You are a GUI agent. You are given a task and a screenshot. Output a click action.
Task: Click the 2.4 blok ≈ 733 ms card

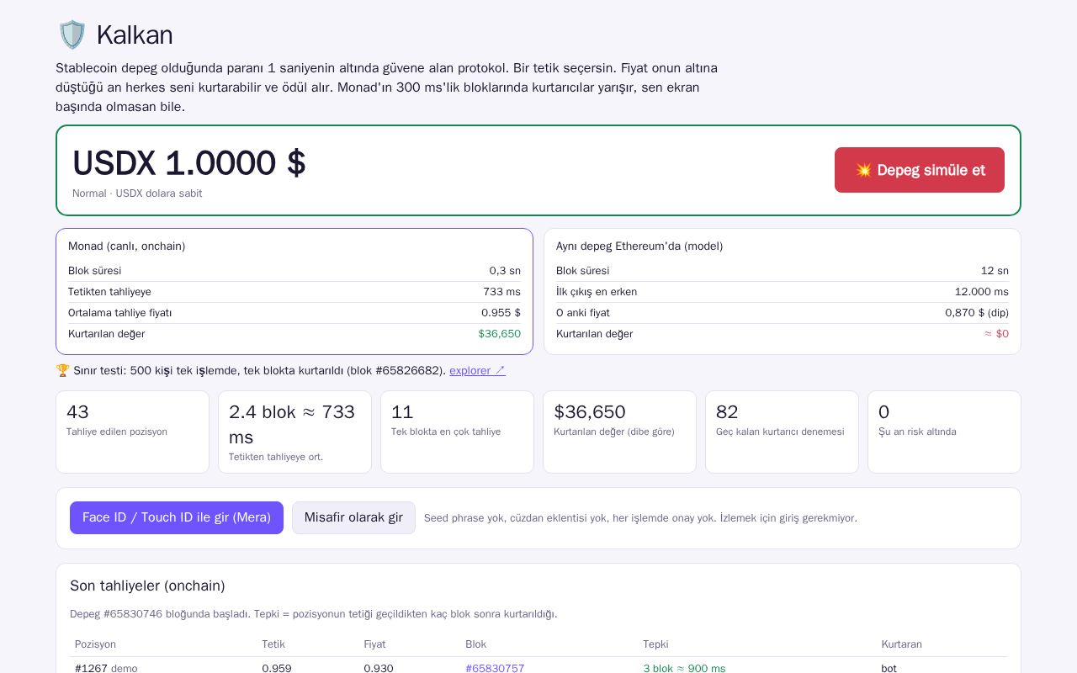[294, 432]
